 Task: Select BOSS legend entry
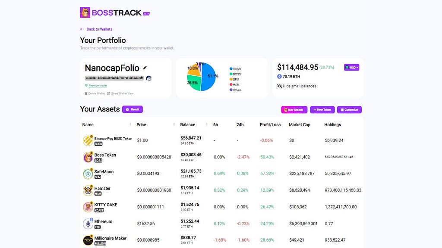235,74
